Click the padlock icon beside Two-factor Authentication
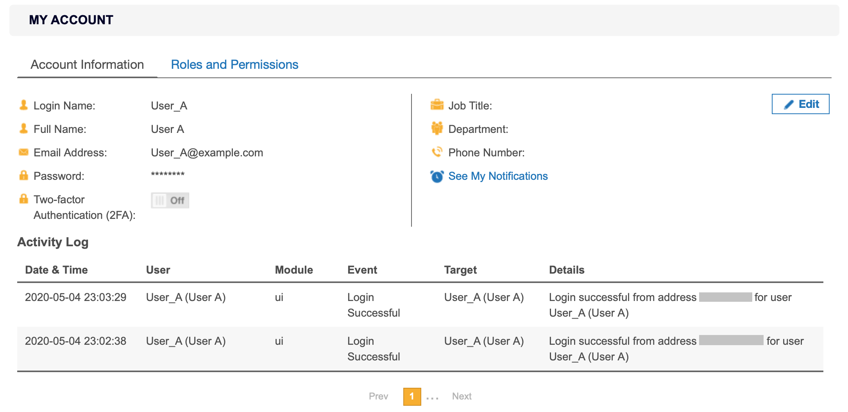The height and width of the screenshot is (412, 848). tap(23, 199)
